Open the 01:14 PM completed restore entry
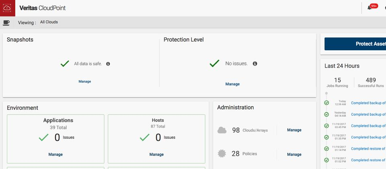 pyautogui.click(x=368, y=148)
